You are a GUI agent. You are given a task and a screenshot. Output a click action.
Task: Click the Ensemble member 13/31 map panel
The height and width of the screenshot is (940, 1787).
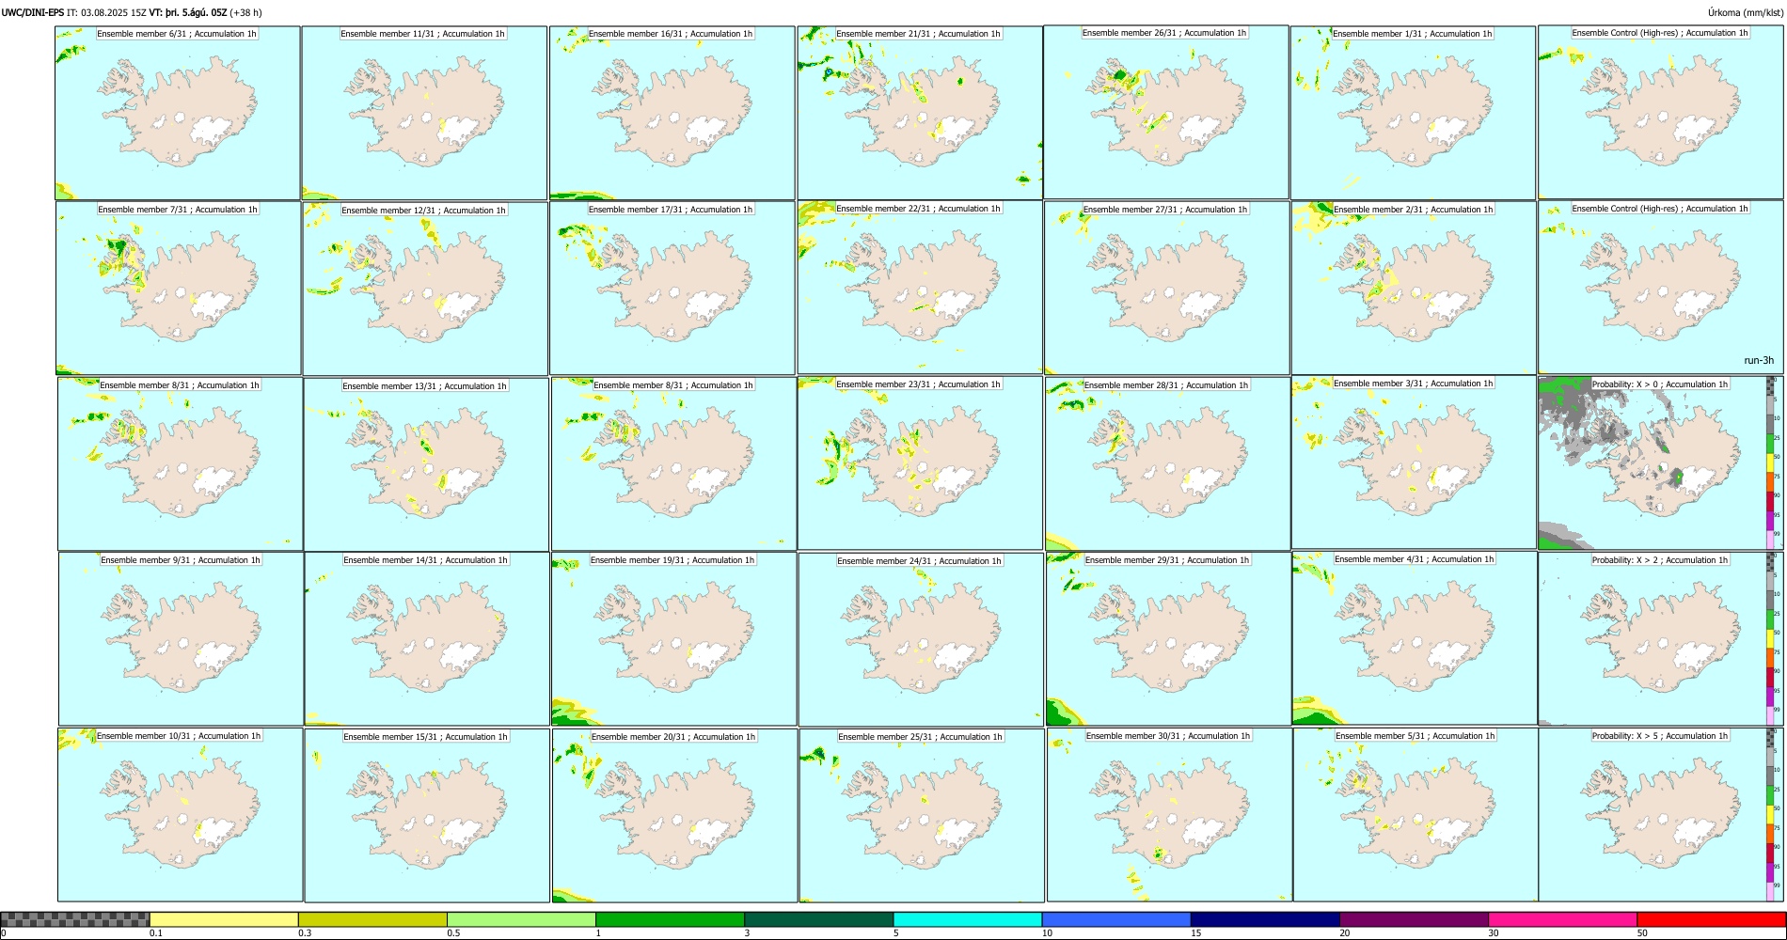[x=426, y=464]
